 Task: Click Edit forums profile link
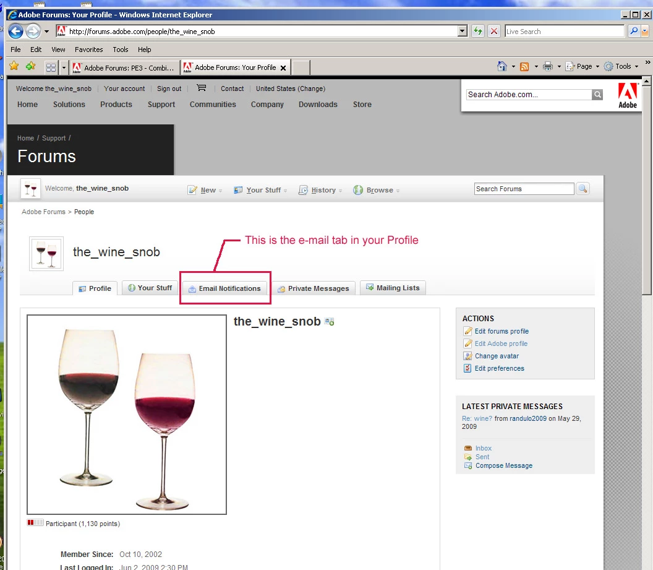click(x=502, y=331)
